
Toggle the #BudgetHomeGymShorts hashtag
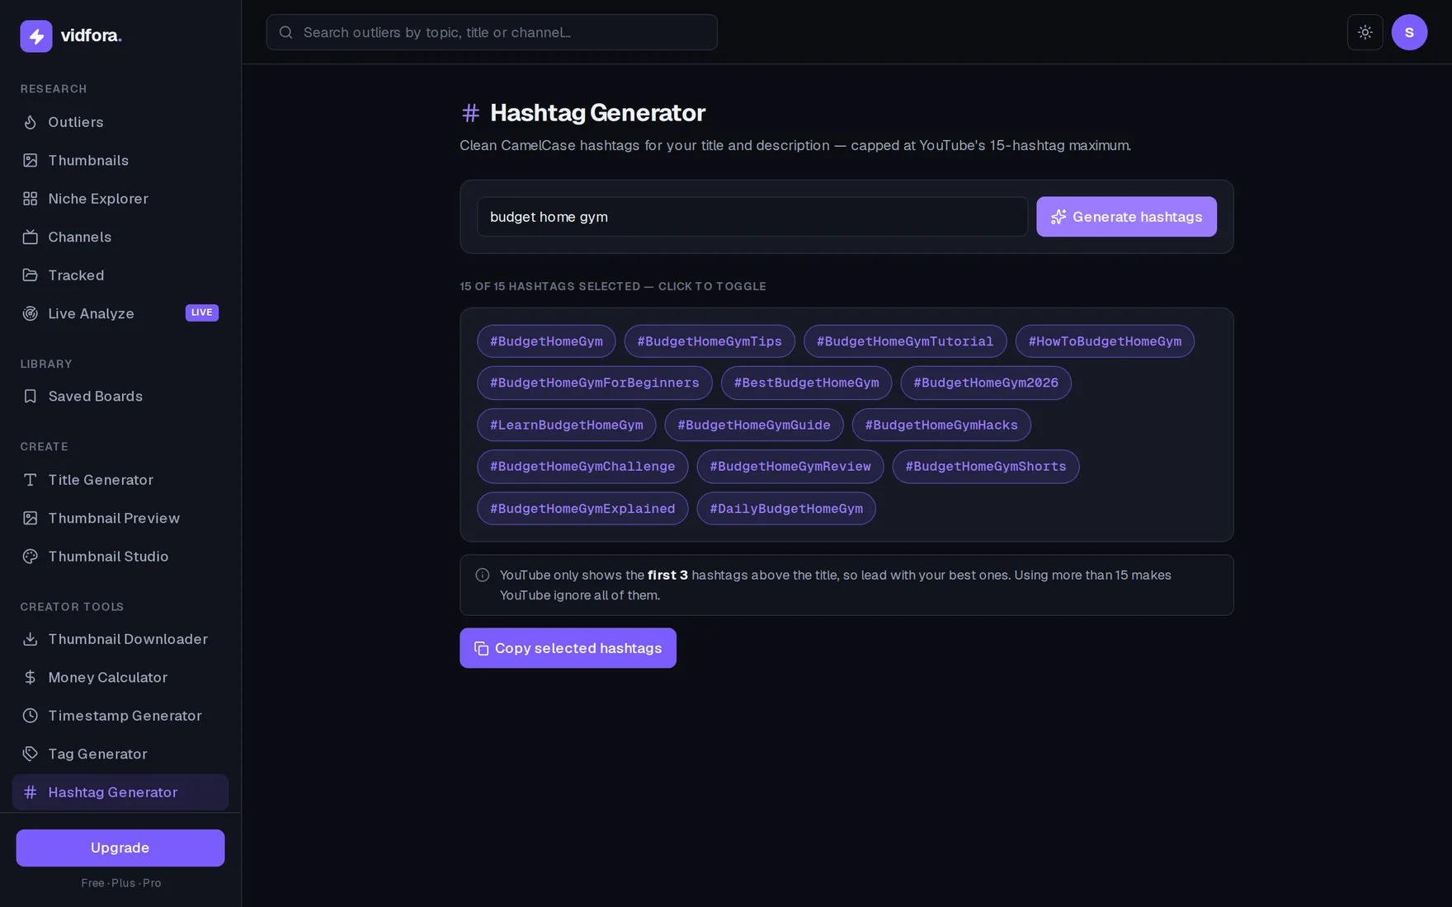click(986, 467)
